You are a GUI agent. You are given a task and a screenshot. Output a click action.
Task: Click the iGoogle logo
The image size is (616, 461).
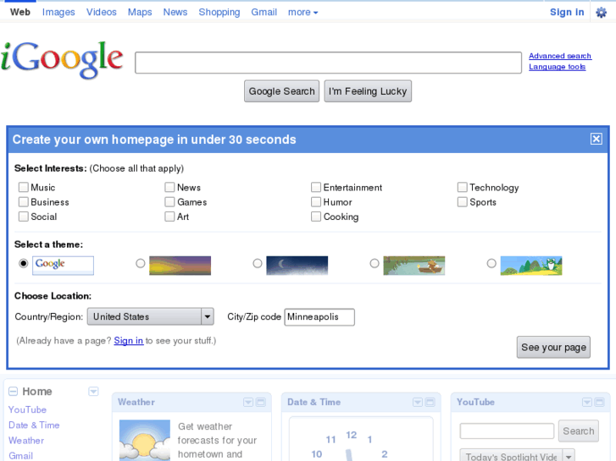coord(62,59)
